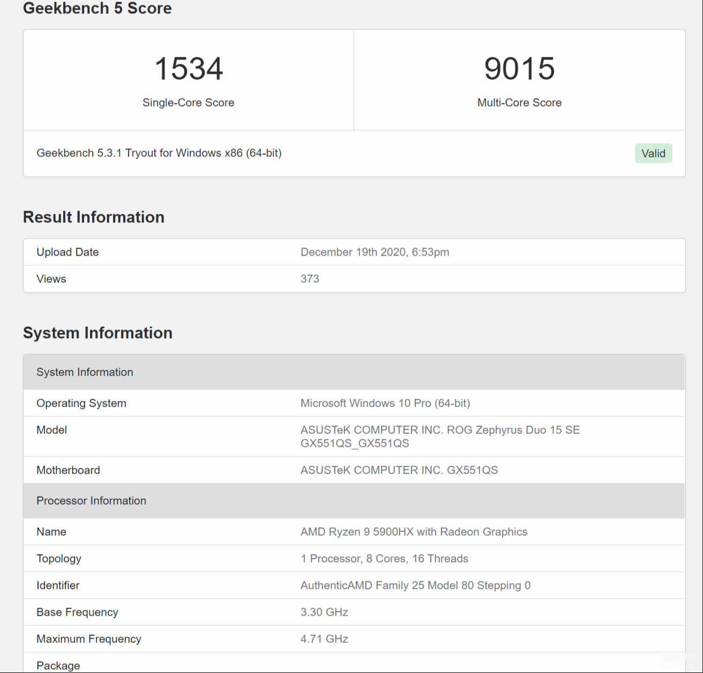Image resolution: width=703 pixels, height=673 pixels.
Task: Click the Single-Core Score label
Action: [188, 102]
